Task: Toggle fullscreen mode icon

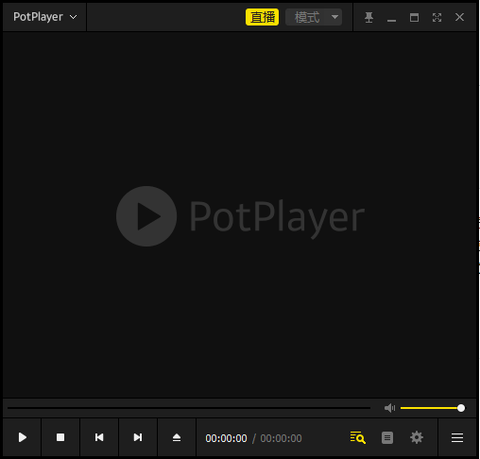Action: 437,17
